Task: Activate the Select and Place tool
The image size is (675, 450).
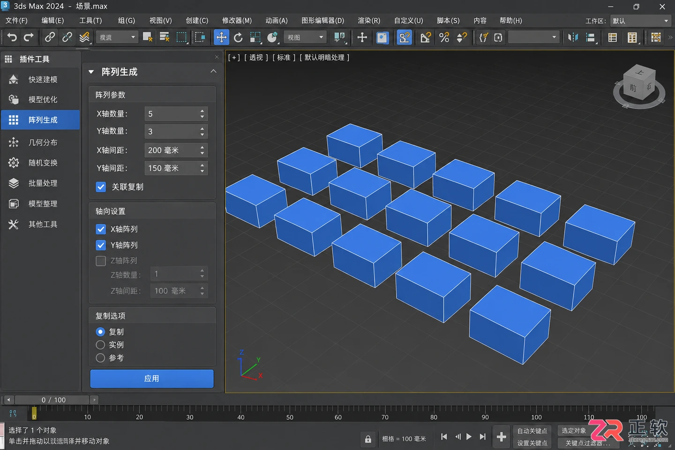Action: point(272,37)
